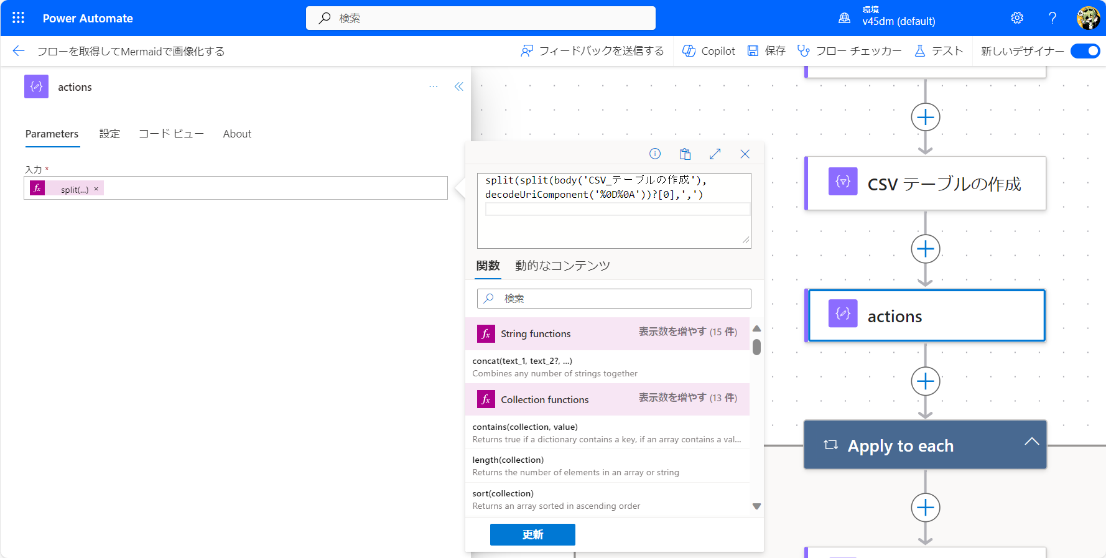
Task: Open the About tab
Action: [237, 134]
